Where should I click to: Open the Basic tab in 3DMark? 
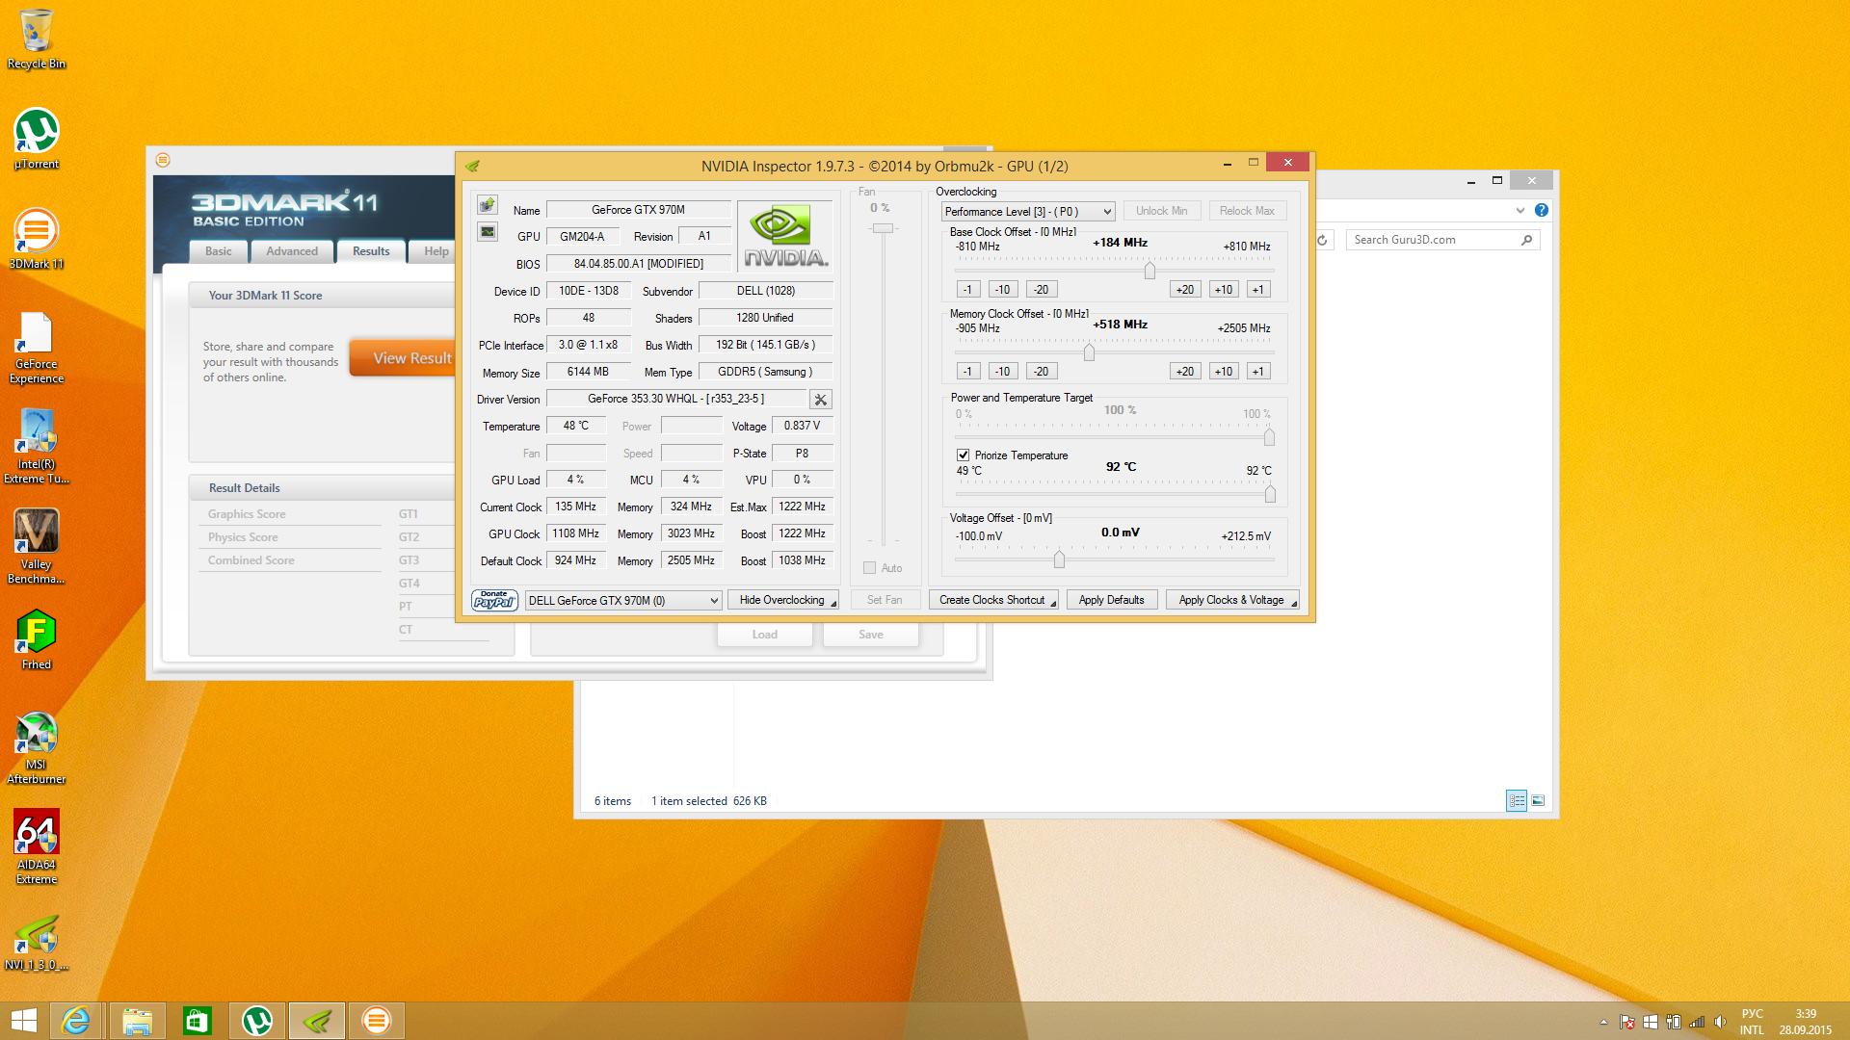pos(218,251)
